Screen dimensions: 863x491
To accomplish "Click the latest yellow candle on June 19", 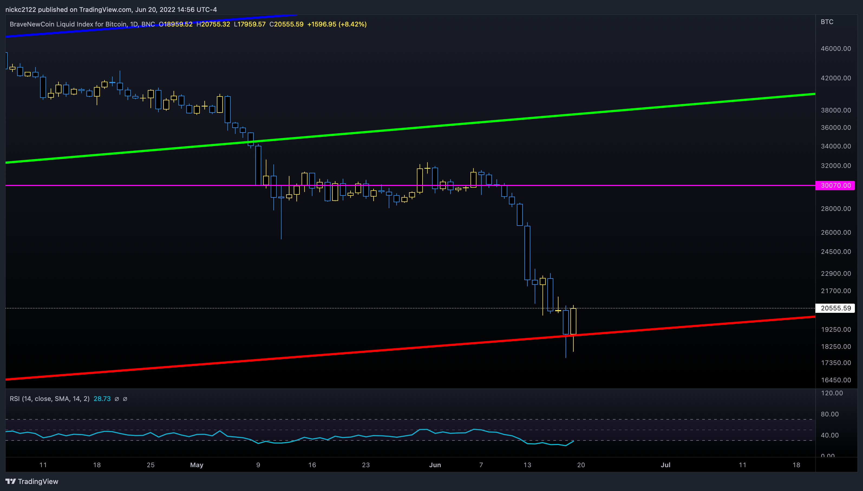I will pos(573,321).
